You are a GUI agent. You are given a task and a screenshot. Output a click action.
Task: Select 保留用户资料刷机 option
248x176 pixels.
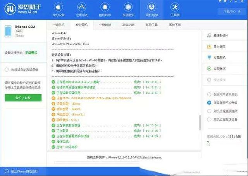click(x=209, y=94)
